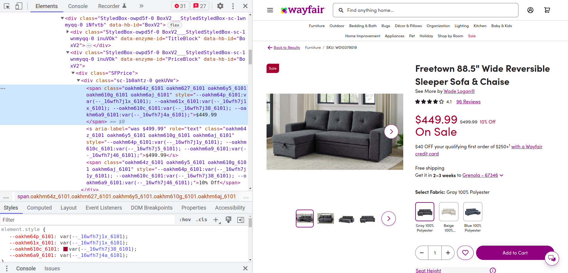Click the dark red color swatch for --oakhm610c_6101
This screenshot has height=273, width=568.
pos(65,249)
